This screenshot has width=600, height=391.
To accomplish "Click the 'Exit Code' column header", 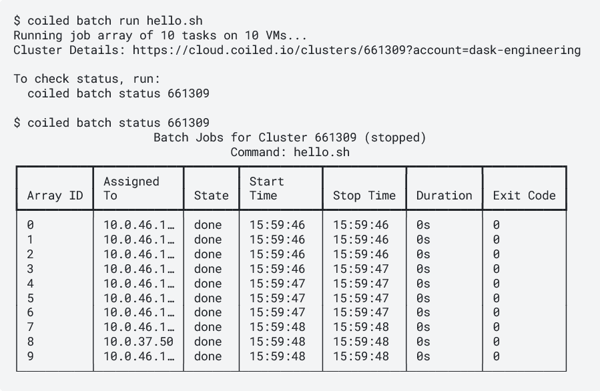I will coord(524,195).
